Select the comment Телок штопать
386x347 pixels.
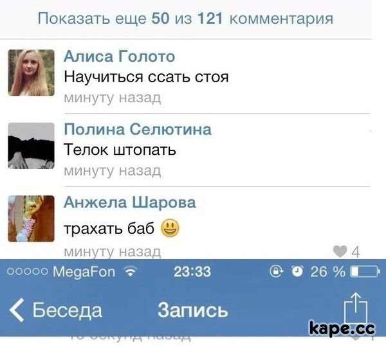point(120,150)
